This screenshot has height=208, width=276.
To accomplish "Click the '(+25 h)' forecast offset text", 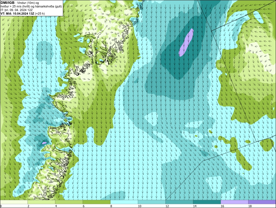I will [40, 13].
